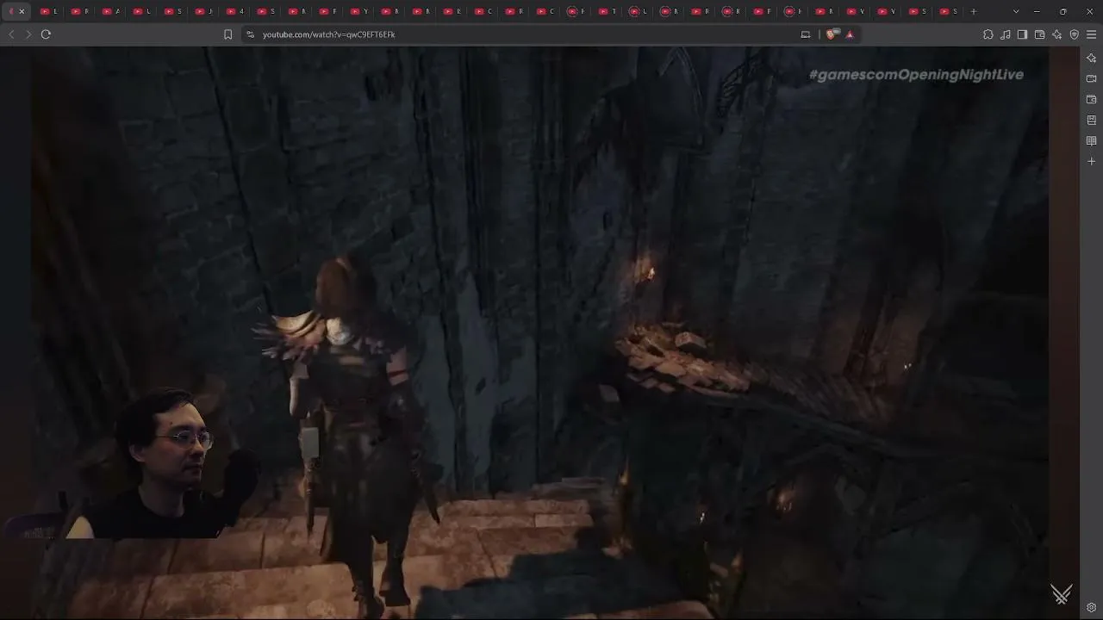Go forward to the next page

tap(28, 34)
